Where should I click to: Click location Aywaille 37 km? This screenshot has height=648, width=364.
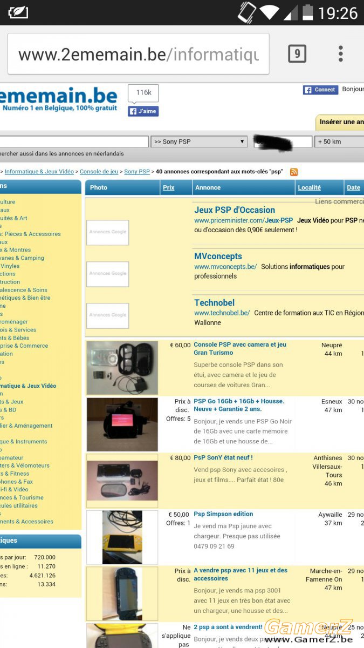pyautogui.click(x=330, y=519)
